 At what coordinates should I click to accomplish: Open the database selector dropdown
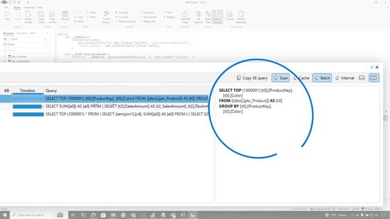click(25, 39)
